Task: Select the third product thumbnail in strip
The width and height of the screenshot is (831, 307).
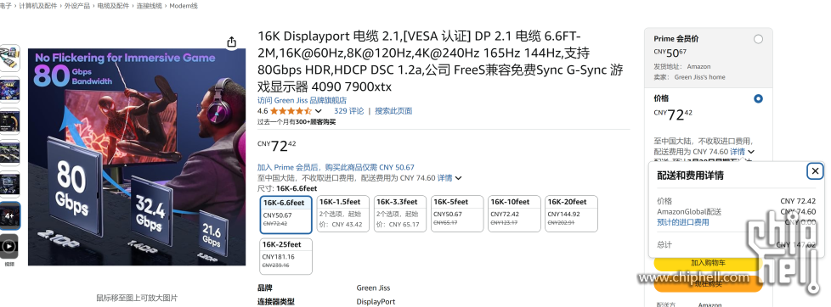Action: click(9, 121)
